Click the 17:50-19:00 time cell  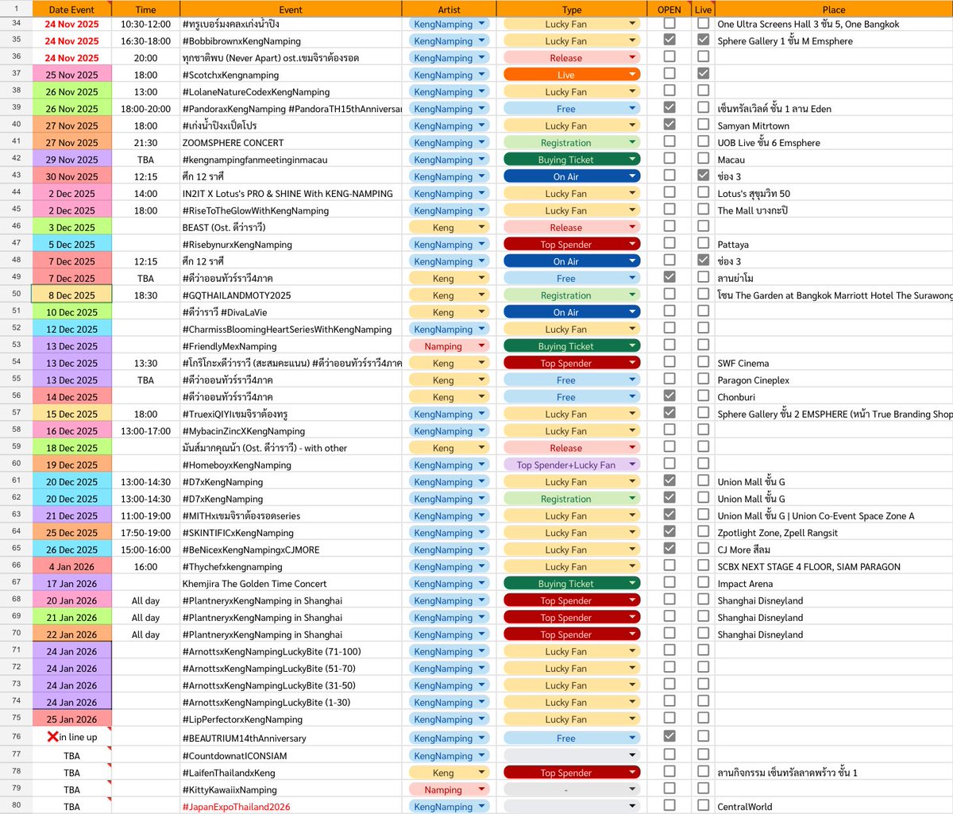pyautogui.click(x=145, y=533)
